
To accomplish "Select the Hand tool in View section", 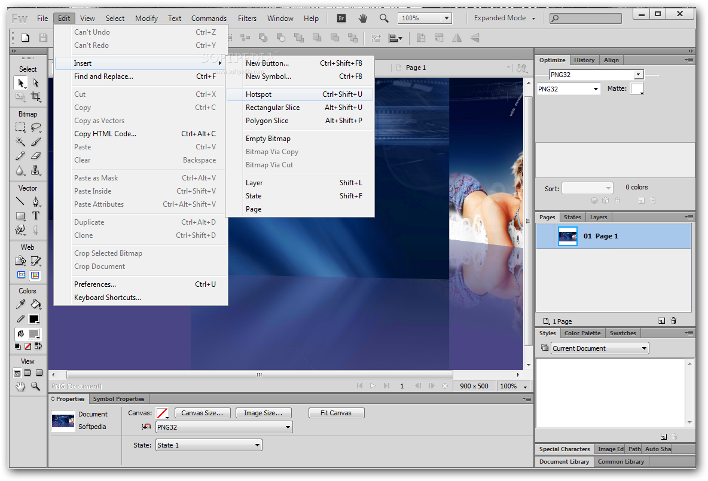I will [x=20, y=387].
